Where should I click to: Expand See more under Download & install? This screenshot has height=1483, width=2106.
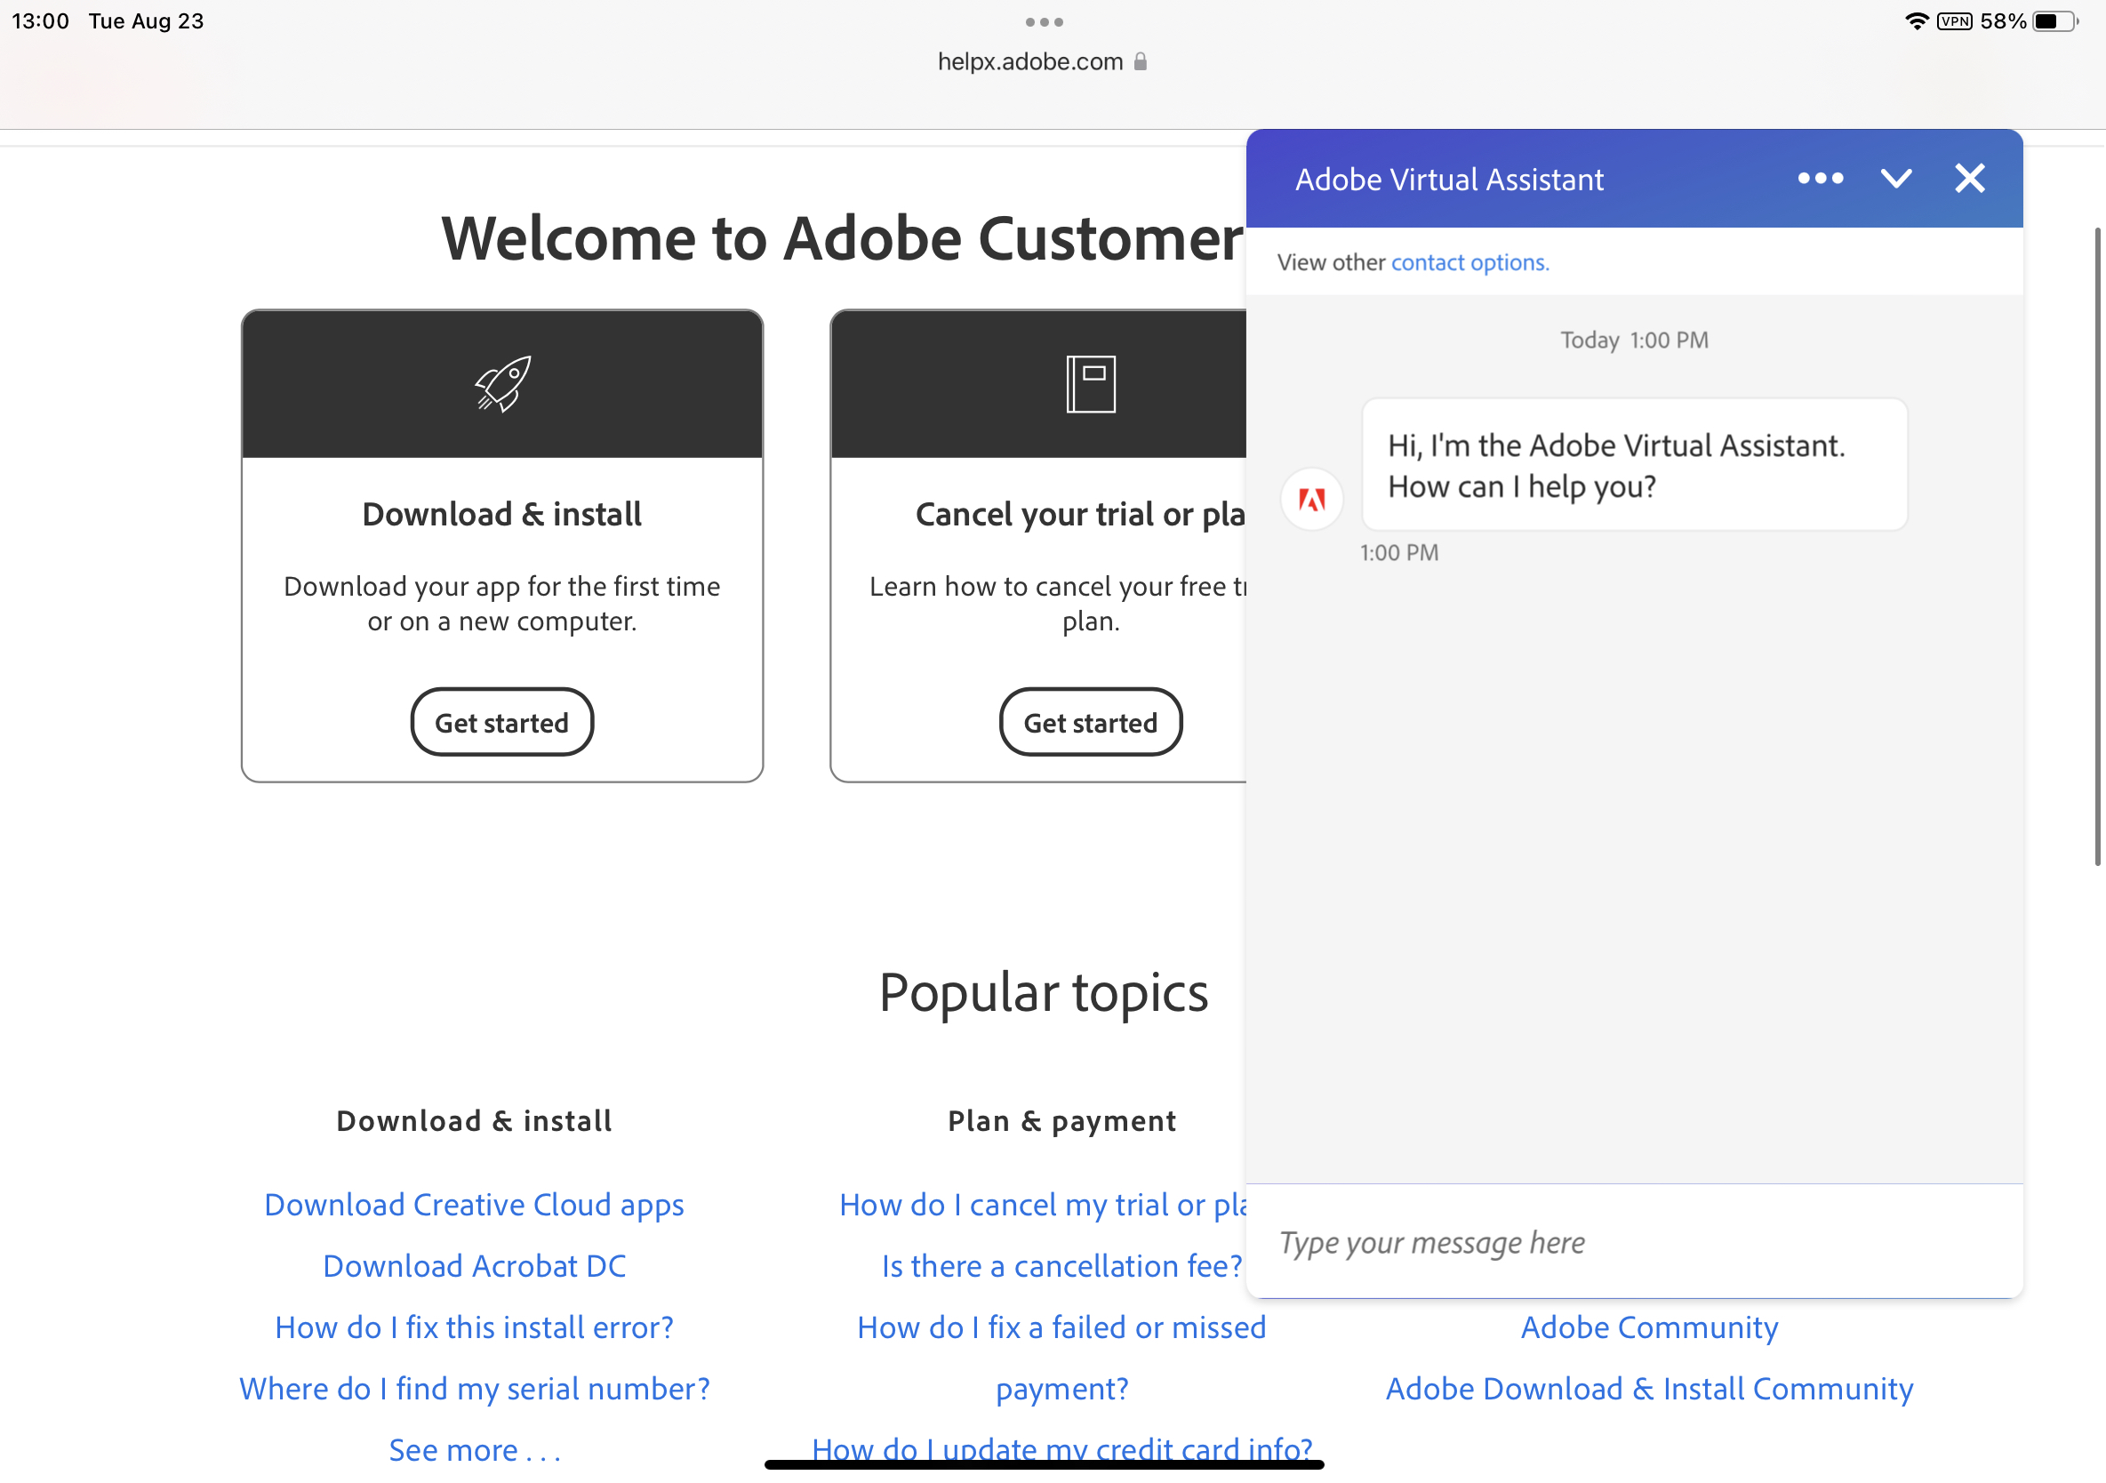point(474,1449)
